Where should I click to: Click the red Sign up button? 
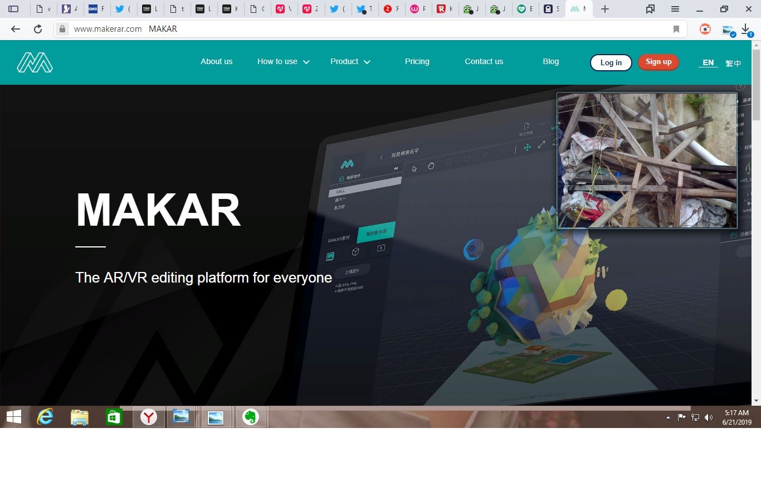click(x=658, y=62)
